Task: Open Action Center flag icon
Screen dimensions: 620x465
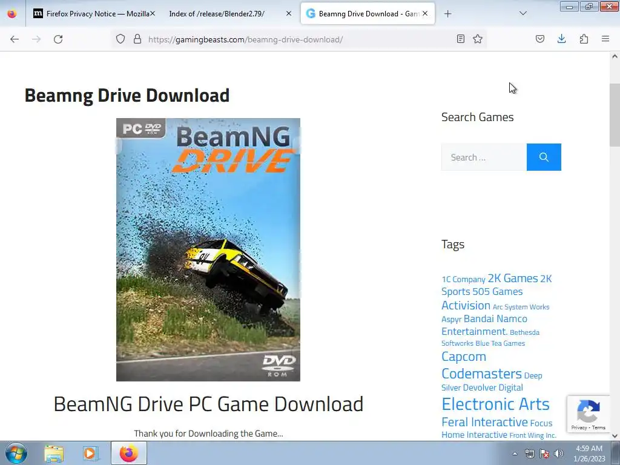Action: click(544, 453)
